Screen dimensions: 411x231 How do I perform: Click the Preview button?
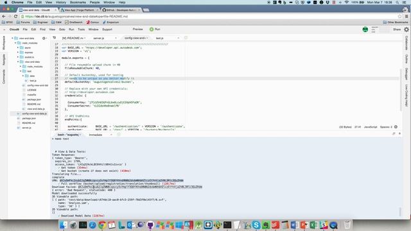pyautogui.click(x=137, y=30)
